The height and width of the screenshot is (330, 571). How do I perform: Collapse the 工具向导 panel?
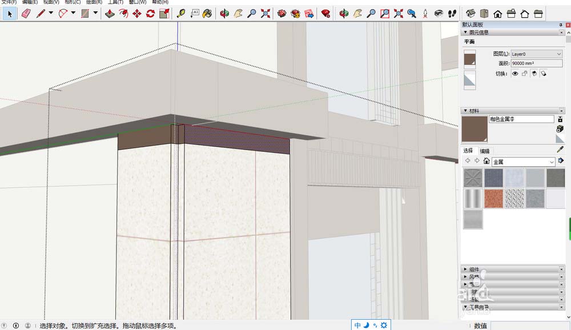(465, 307)
